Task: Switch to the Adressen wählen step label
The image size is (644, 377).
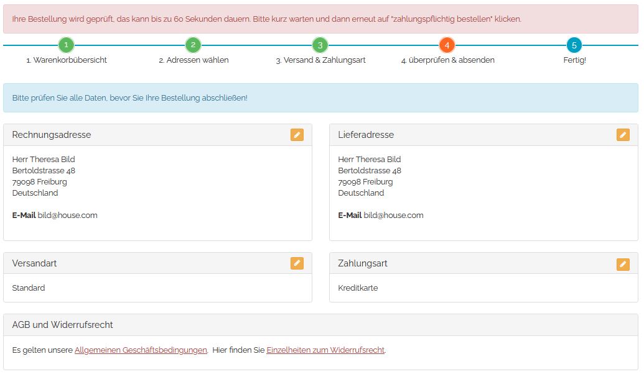Action: coord(194,60)
